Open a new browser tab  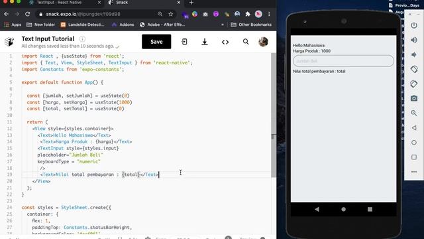click(191, 3)
